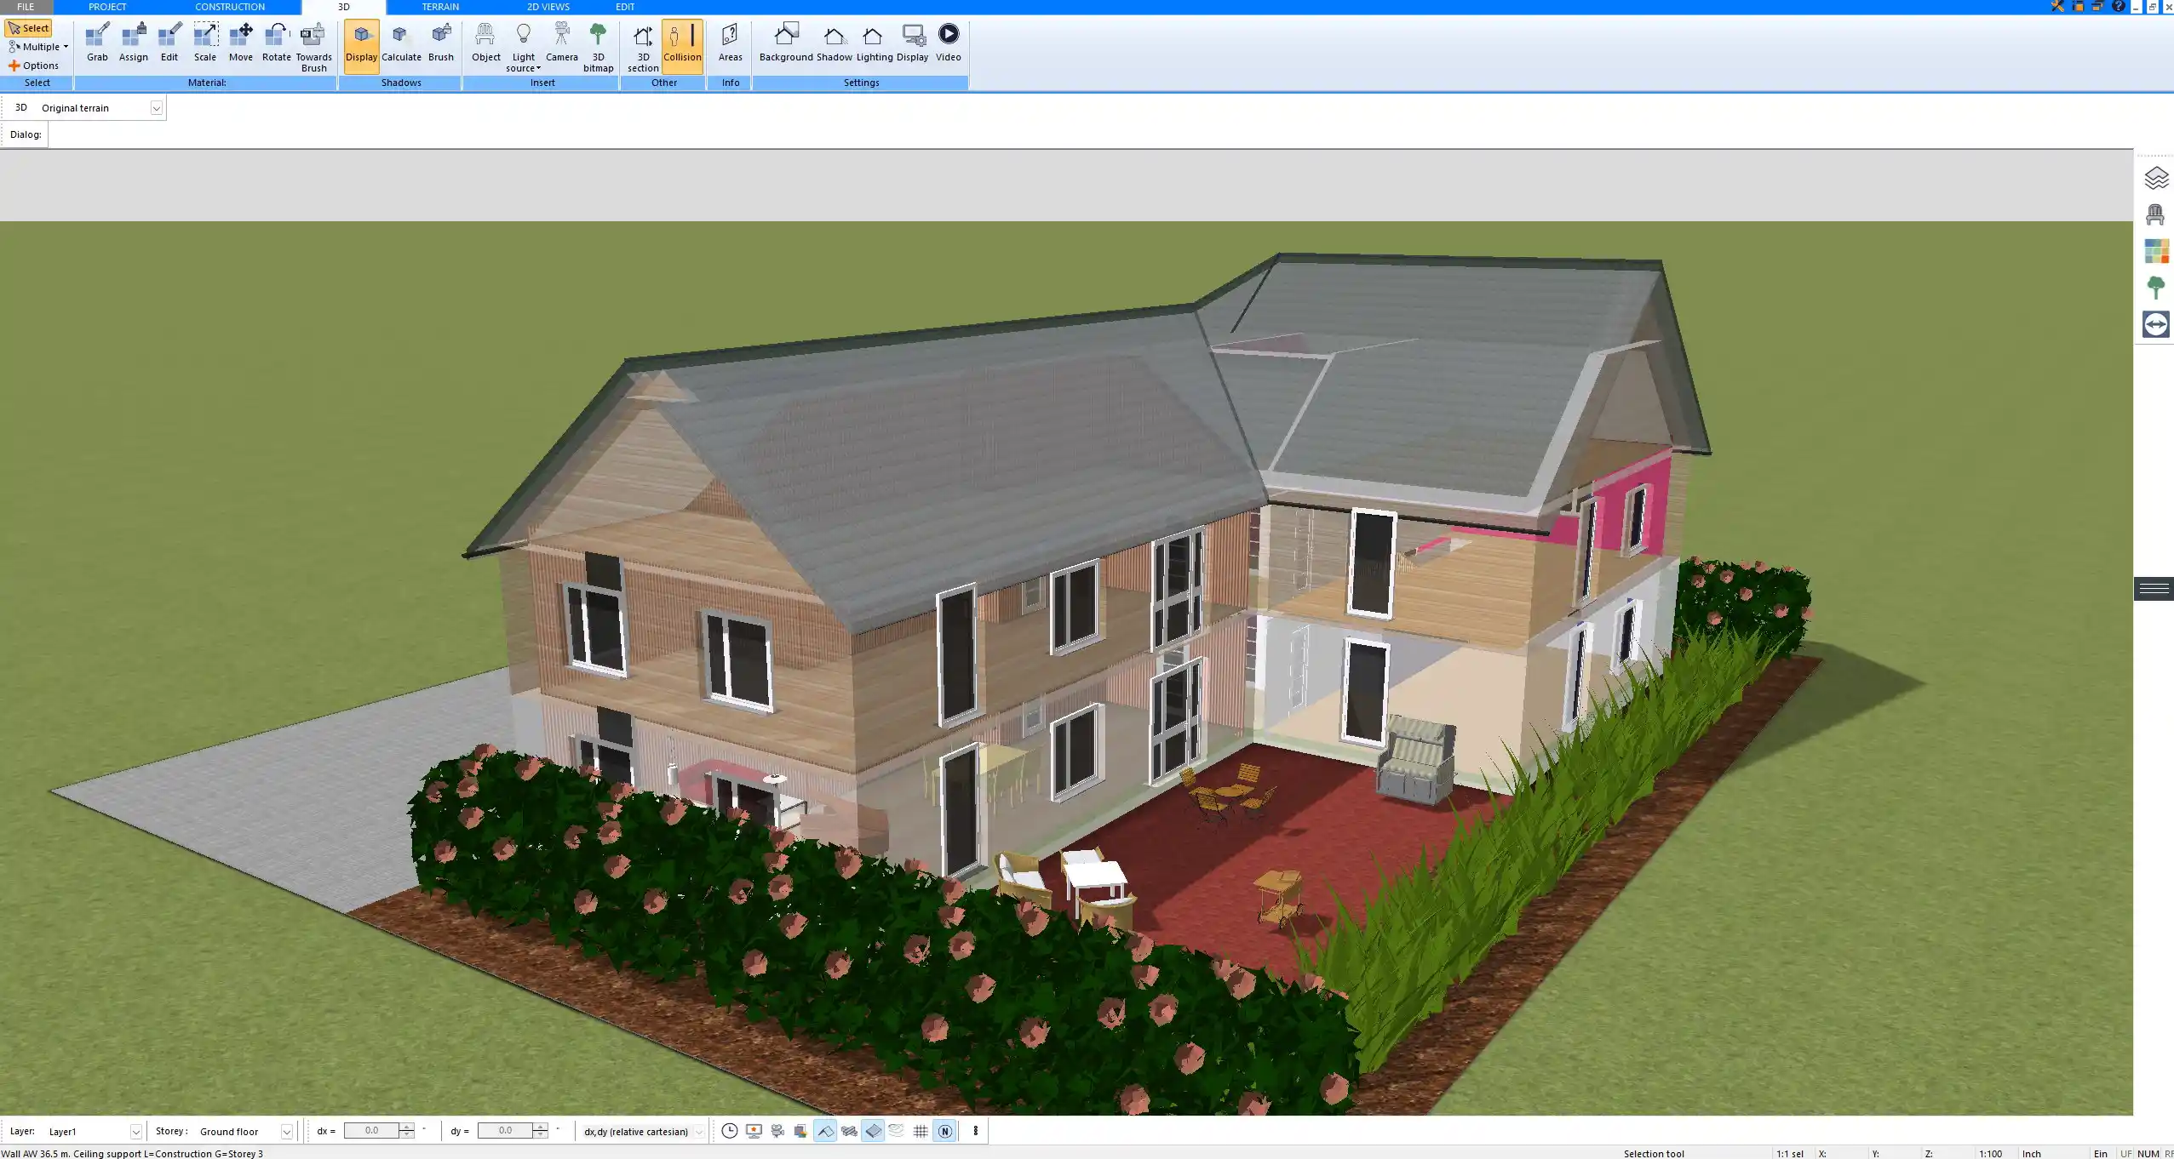Click the Options button

[34, 66]
